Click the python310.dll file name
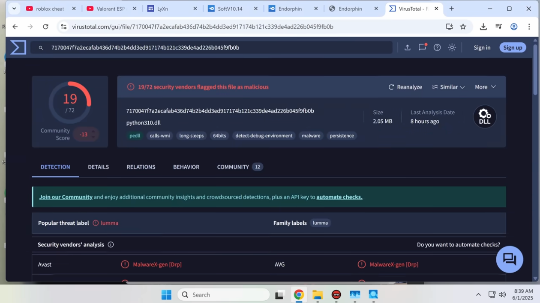This screenshot has height=303, width=540. (144, 123)
